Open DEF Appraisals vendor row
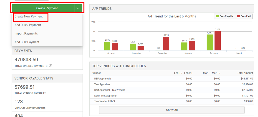This screenshot has height=117, width=258. [x=172, y=79]
